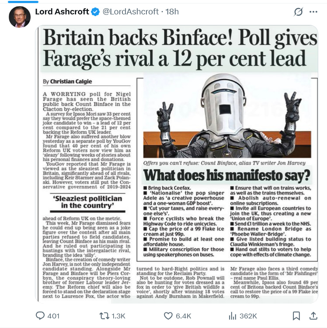Click the 362K views count

[x=248, y=316]
